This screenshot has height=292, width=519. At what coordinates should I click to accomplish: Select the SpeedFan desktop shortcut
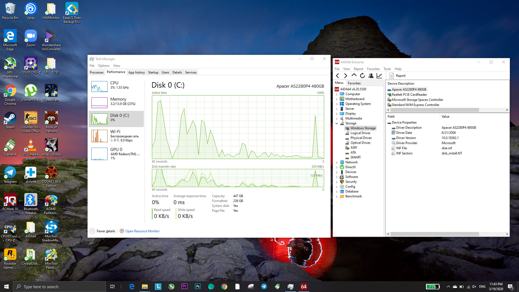pyautogui.click(x=51, y=93)
